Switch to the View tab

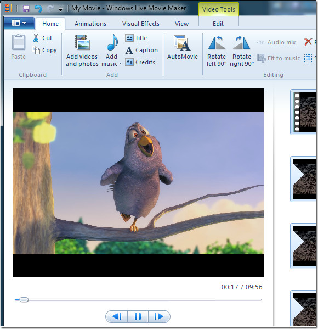coord(181,24)
